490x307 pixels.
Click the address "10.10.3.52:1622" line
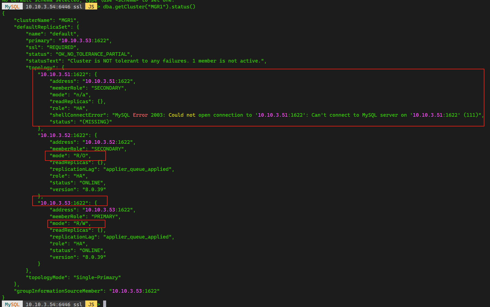coord(93,142)
